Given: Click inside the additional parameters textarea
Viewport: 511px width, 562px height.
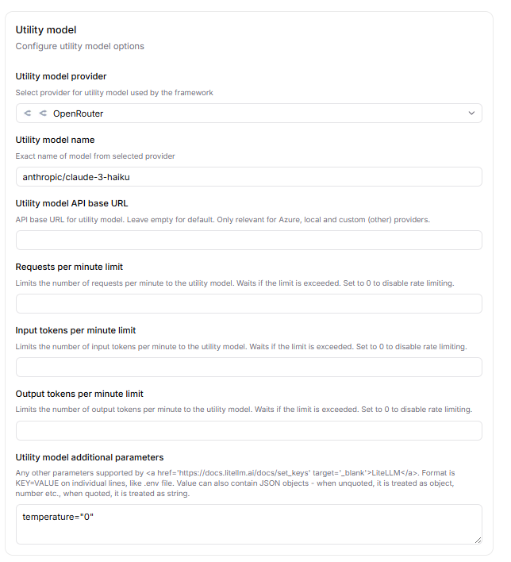Looking at the screenshot, I should [x=249, y=524].
